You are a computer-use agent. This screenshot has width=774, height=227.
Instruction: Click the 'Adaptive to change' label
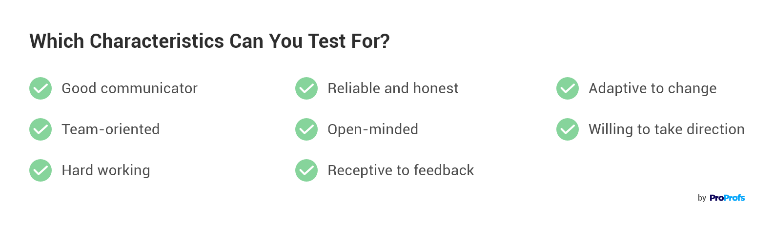(652, 88)
